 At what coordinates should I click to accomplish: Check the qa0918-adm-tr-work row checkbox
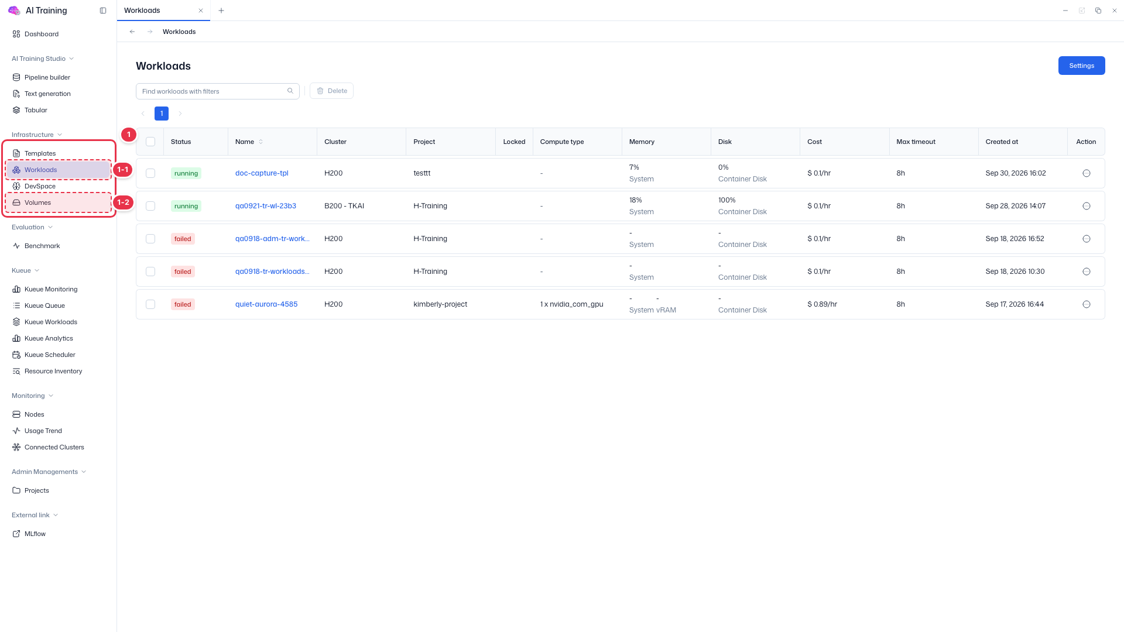[150, 239]
